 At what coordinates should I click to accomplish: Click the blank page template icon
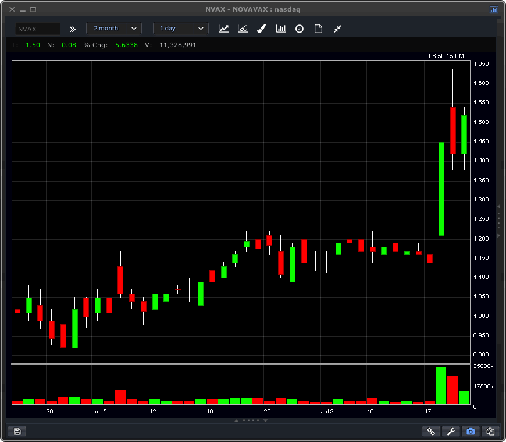318,29
